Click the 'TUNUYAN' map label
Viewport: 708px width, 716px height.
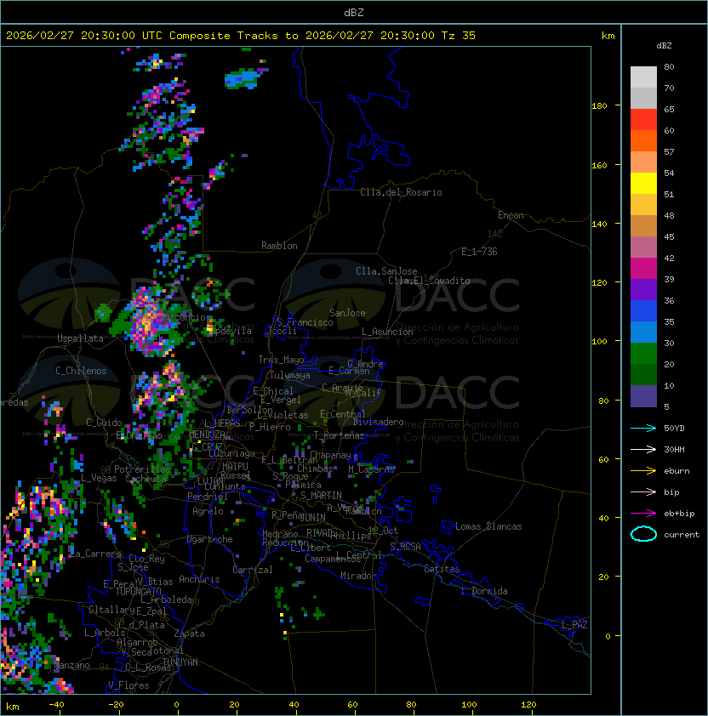click(180, 662)
